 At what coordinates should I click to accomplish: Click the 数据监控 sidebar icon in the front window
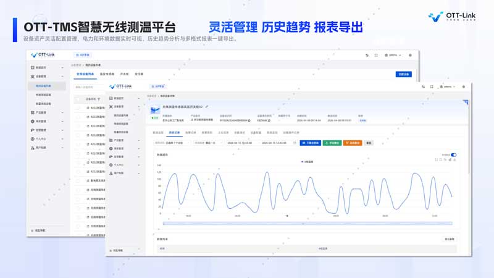[x=111, y=98]
